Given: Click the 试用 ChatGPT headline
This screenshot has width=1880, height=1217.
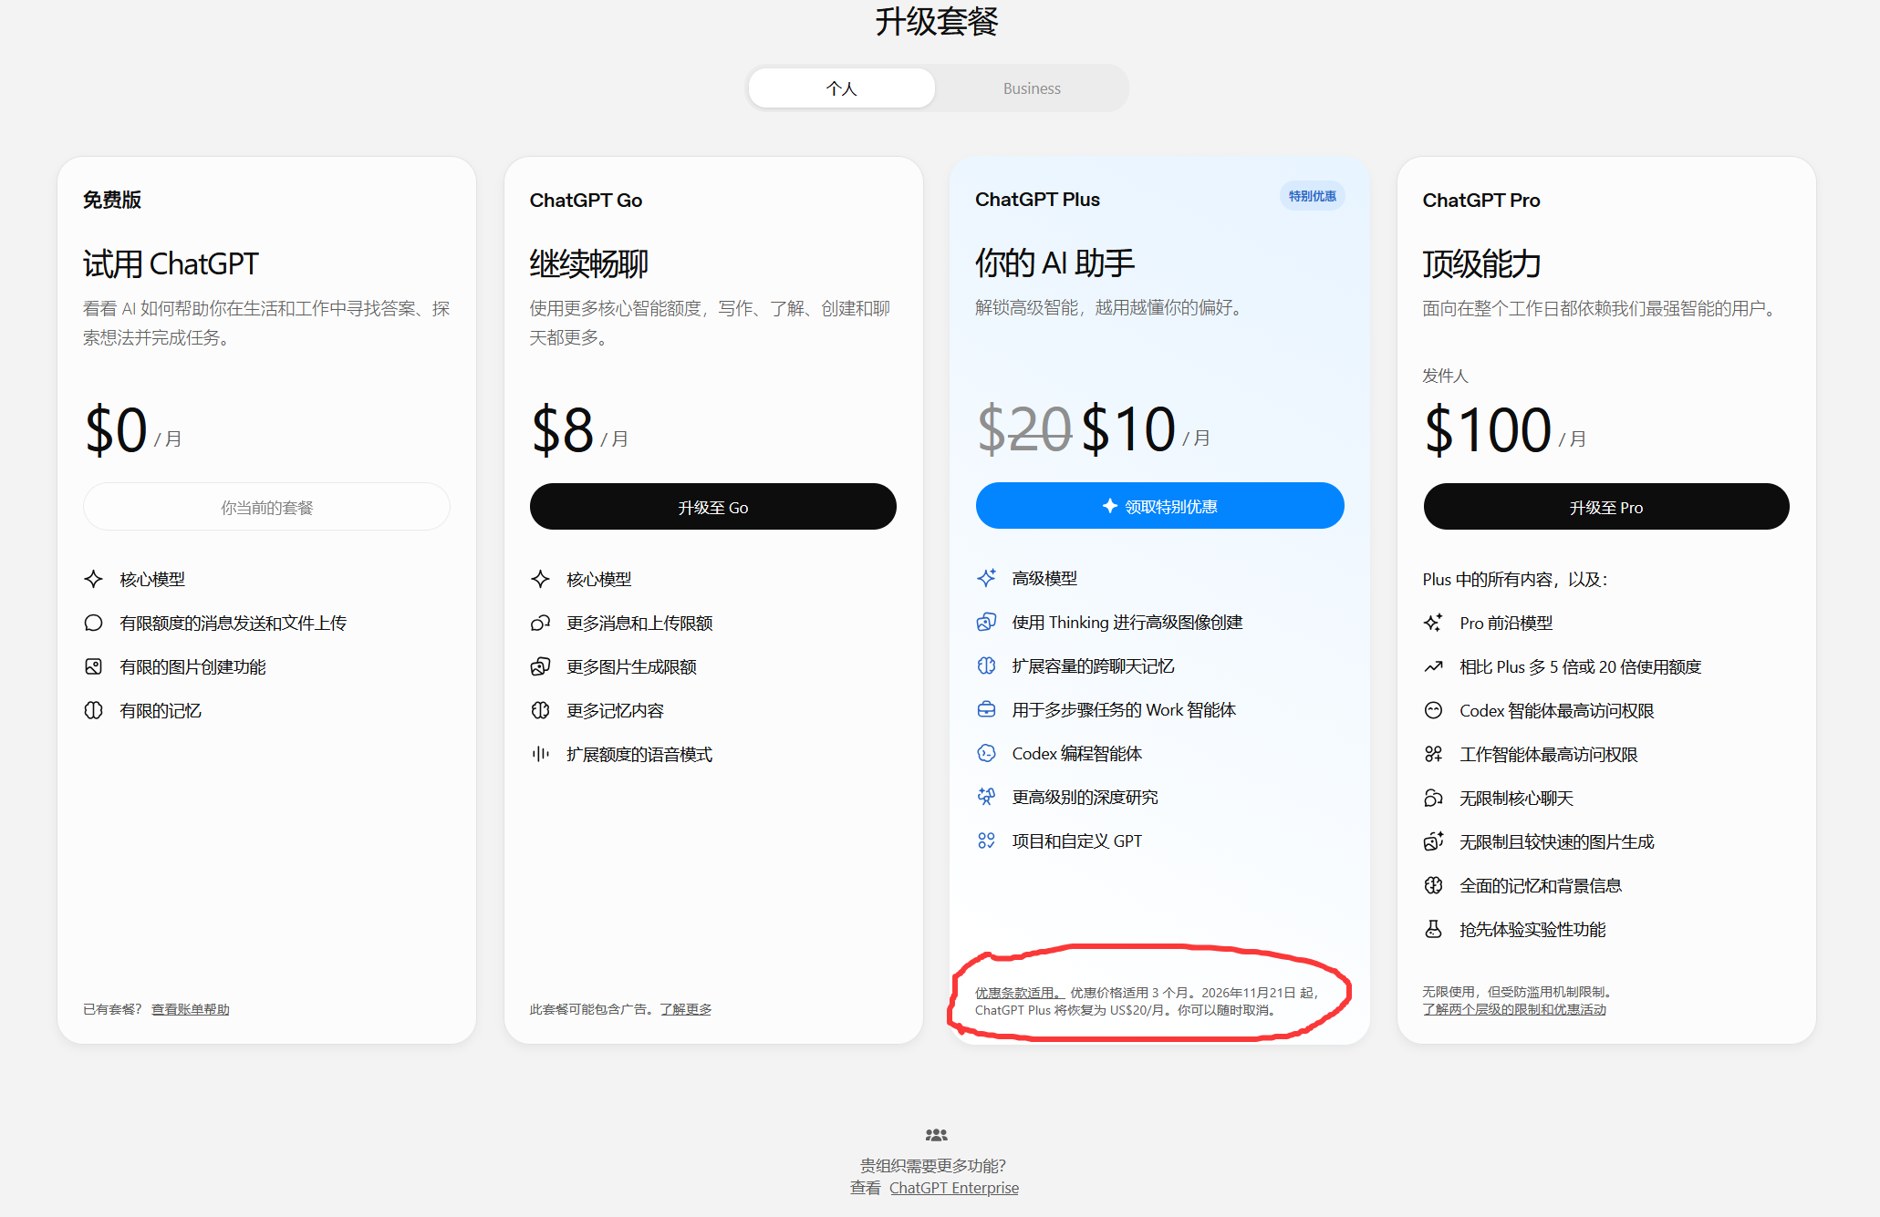Looking at the screenshot, I should [x=171, y=263].
